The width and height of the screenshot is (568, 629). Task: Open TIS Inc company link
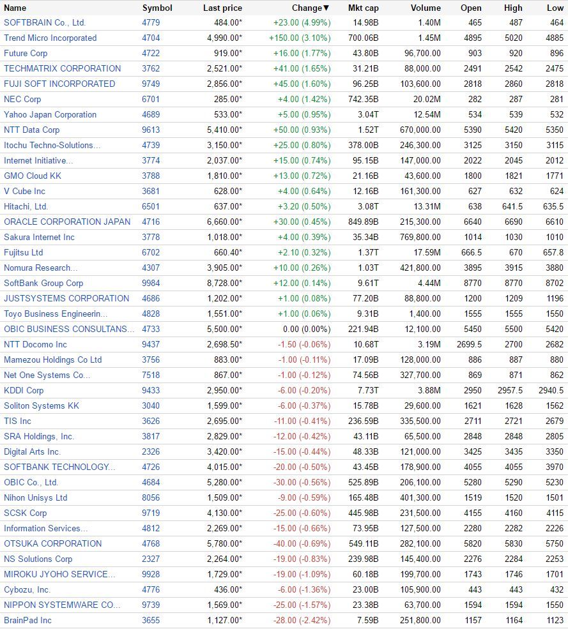pyautogui.click(x=17, y=421)
